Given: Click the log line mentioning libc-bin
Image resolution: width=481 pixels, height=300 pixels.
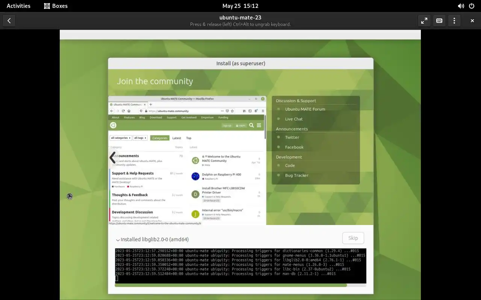Looking at the screenshot, I should point(233,269).
